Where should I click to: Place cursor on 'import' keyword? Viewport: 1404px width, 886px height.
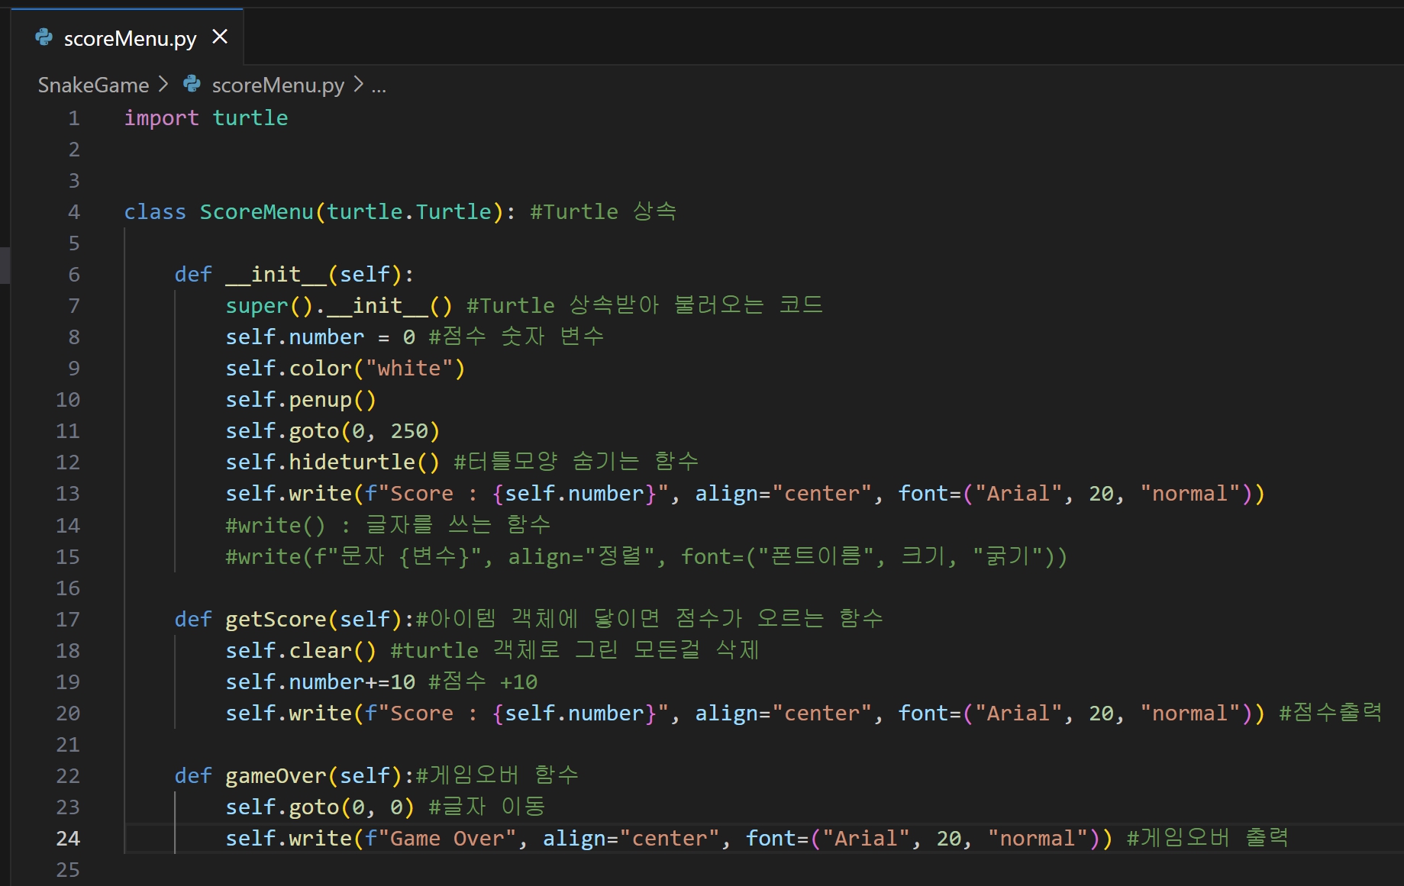click(x=161, y=118)
